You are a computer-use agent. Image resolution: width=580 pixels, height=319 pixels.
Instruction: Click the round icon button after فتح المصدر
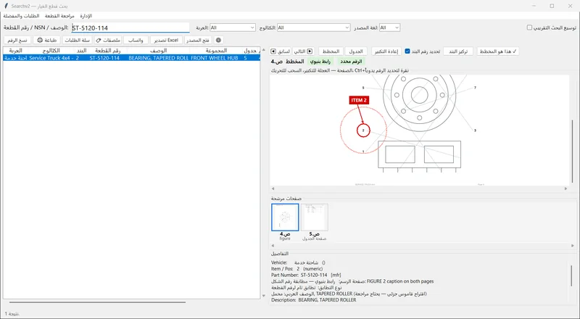pyautogui.click(x=218, y=40)
